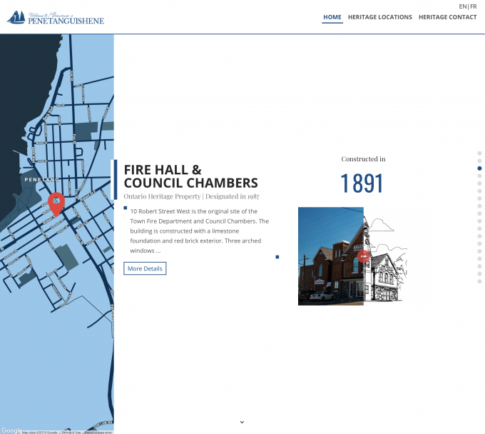This screenshot has width=485, height=434.
Task: Click Report a map error link
Action: [x=98, y=432]
